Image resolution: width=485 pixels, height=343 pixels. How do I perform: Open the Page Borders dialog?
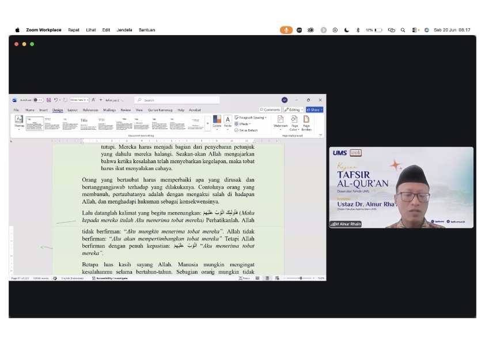coord(306,123)
